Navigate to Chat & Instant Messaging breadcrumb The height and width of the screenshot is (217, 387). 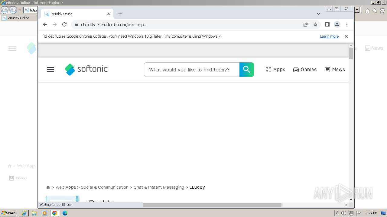[159, 187]
